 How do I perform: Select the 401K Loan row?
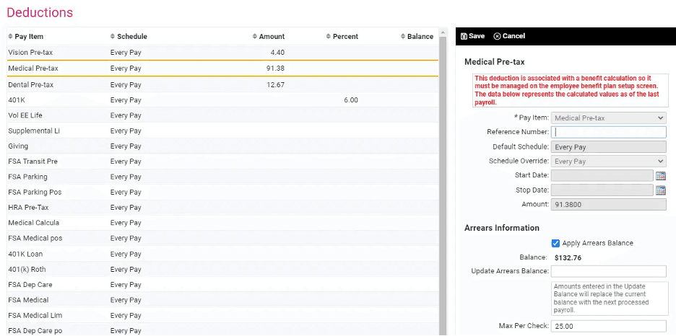click(223, 255)
